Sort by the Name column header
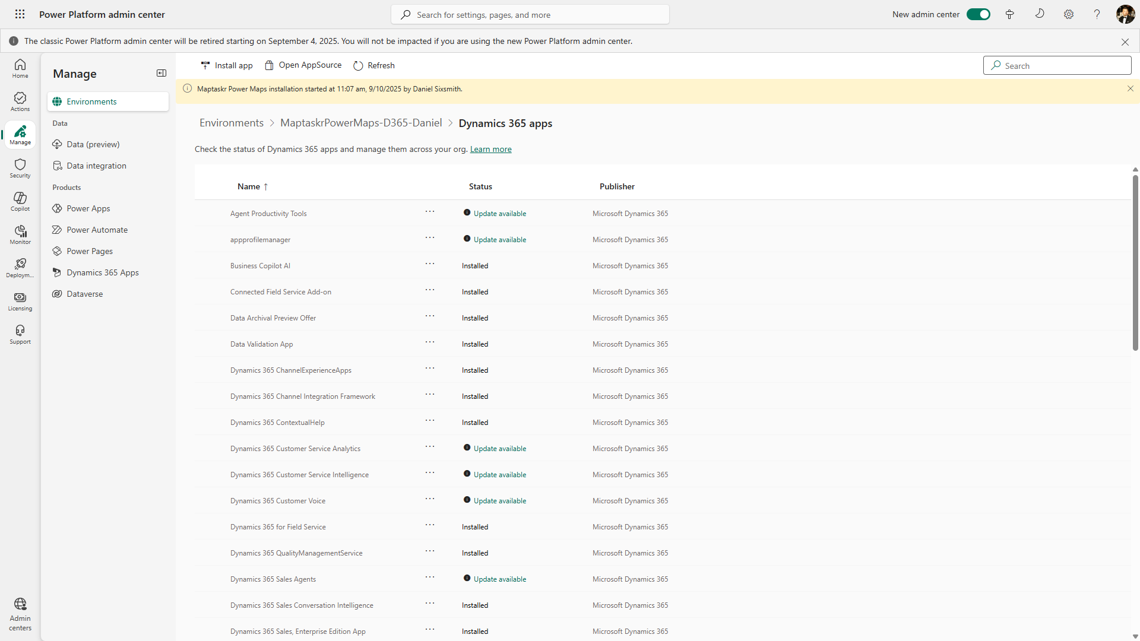1140x641 pixels. click(249, 186)
